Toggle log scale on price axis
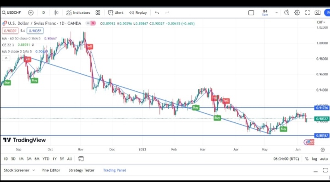Image resolution: width=330 pixels, height=182 pixels. point(314,159)
